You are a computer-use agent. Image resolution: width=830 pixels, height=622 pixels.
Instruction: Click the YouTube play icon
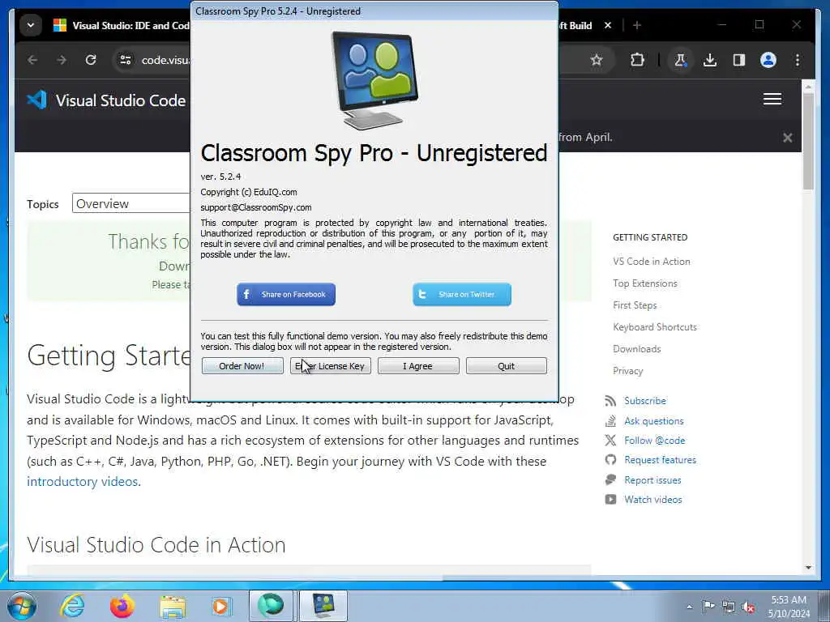(610, 499)
